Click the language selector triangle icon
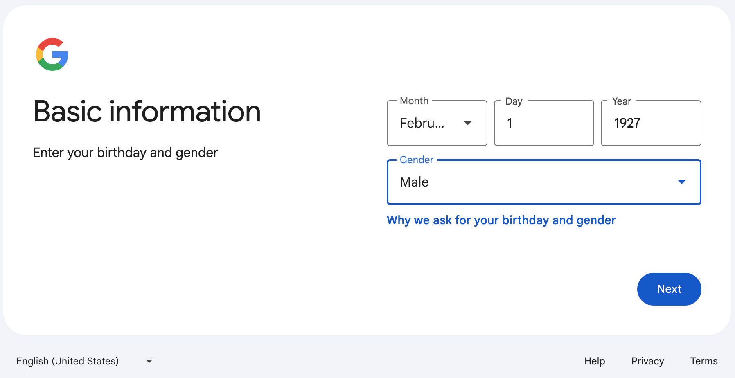 (x=149, y=361)
